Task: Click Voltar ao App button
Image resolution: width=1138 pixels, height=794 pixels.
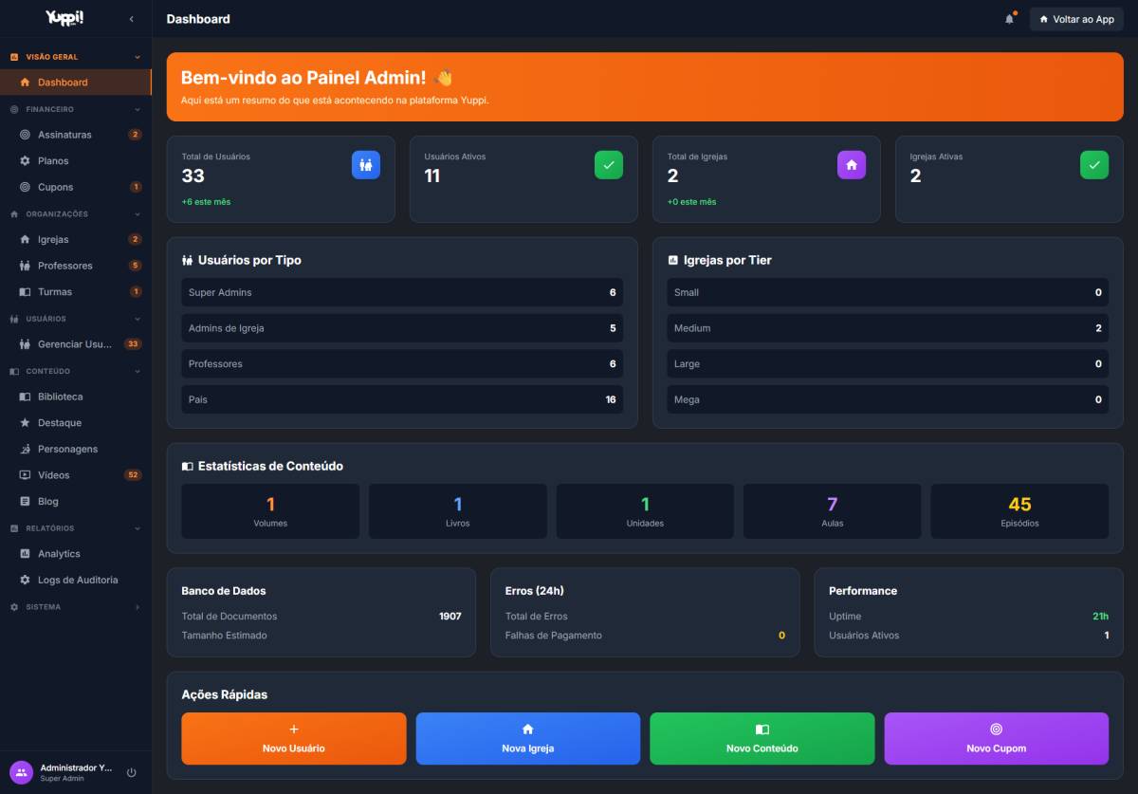Action: [x=1076, y=19]
